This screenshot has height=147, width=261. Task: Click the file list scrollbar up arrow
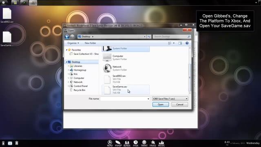point(190,48)
